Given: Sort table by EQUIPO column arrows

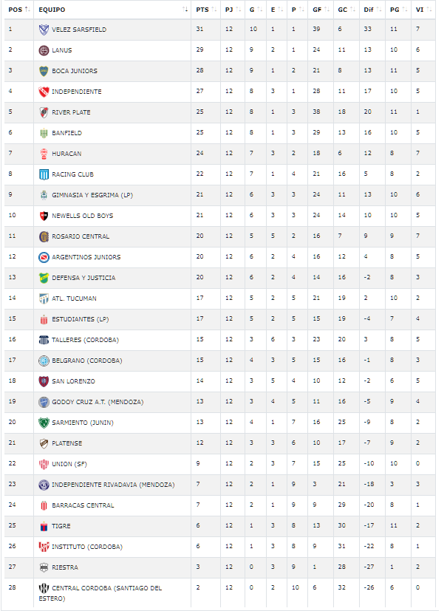Looking at the screenshot, I should click(x=185, y=10).
